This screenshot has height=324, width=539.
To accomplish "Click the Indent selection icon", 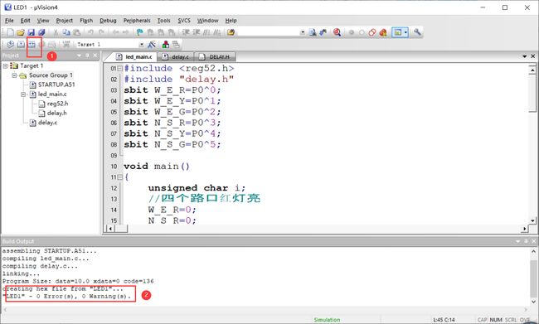I will 186,32.
